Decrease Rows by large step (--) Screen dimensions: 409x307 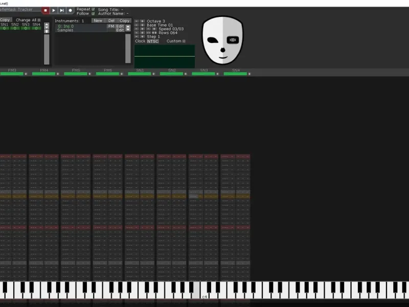[148, 33]
